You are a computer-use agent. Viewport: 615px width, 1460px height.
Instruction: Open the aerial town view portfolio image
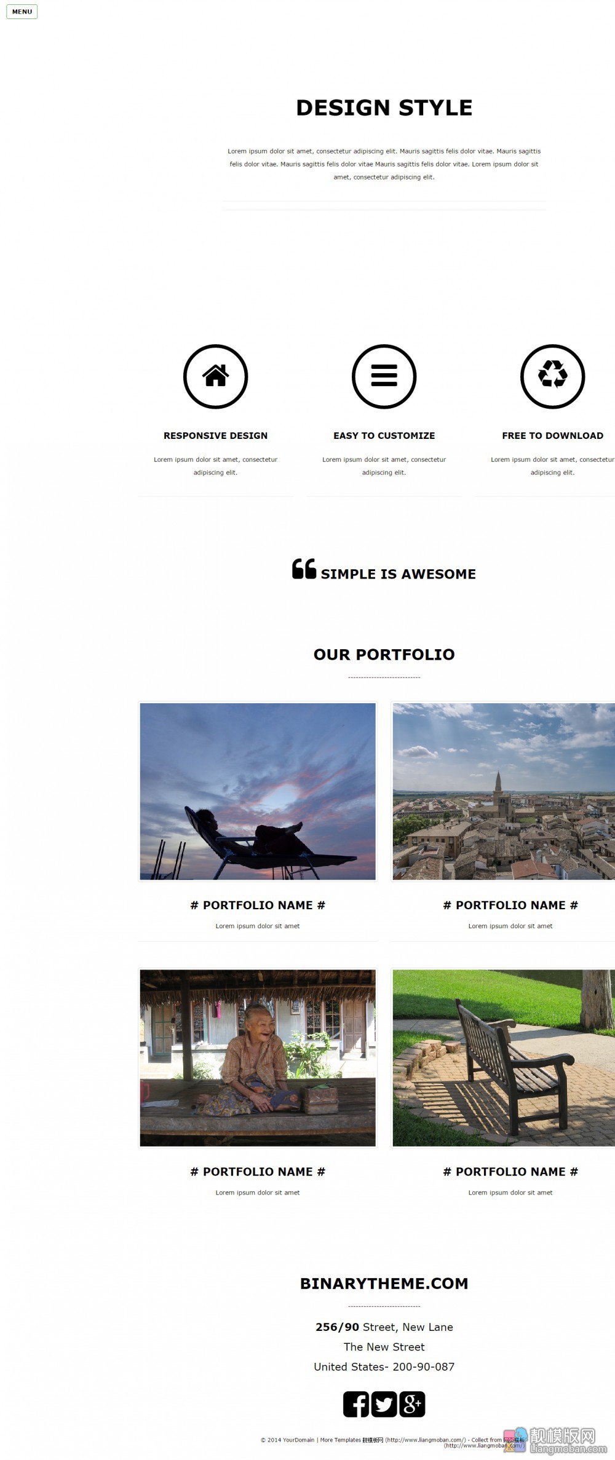pyautogui.click(x=504, y=792)
